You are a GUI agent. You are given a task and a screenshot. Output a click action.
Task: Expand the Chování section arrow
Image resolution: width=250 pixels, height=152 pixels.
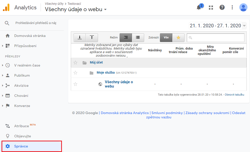point(3,96)
